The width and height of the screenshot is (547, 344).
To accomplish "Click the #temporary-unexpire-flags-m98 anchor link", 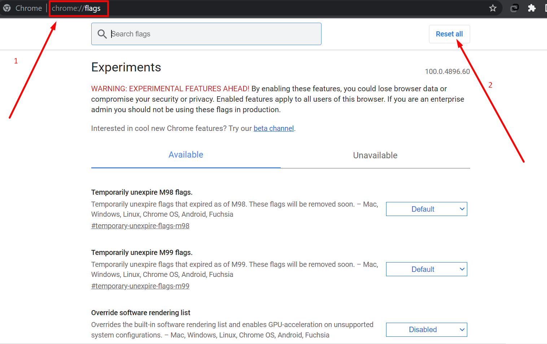I will (140, 226).
